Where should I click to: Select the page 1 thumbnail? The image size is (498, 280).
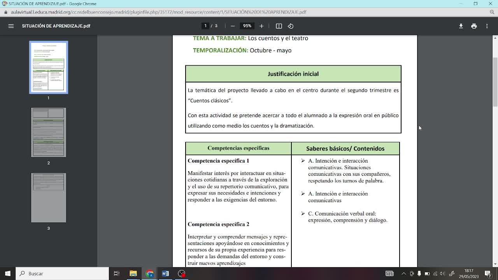(49, 67)
